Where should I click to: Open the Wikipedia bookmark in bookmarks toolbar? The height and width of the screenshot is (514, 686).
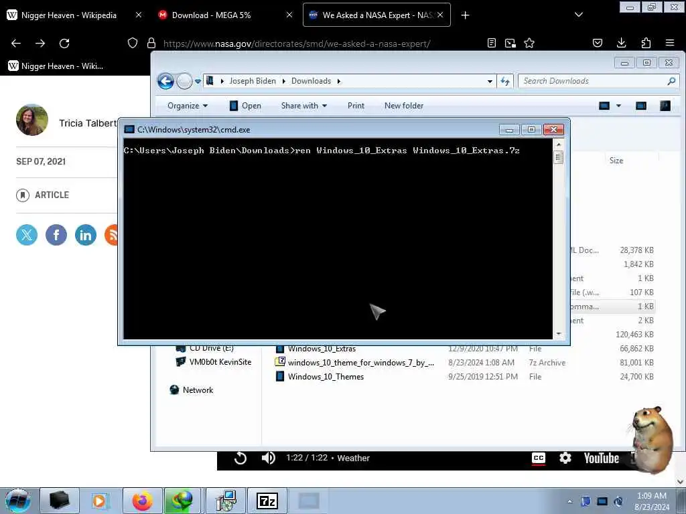click(x=56, y=66)
